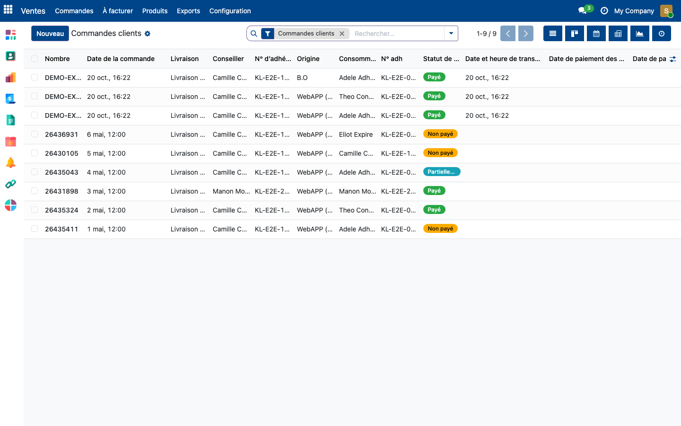Open the bell notifications sidebar app
This screenshot has width=681, height=426.
point(10,163)
